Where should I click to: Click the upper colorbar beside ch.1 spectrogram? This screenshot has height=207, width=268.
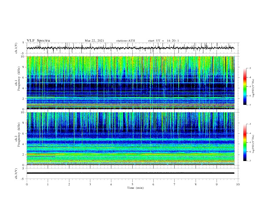point(245,86)
